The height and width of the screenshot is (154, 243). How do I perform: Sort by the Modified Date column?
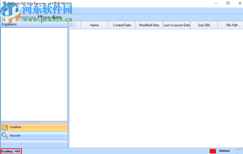pyautogui.click(x=149, y=25)
